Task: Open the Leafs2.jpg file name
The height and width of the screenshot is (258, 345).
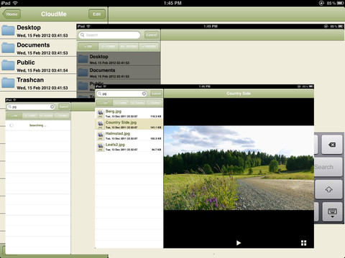Action: click(115, 145)
